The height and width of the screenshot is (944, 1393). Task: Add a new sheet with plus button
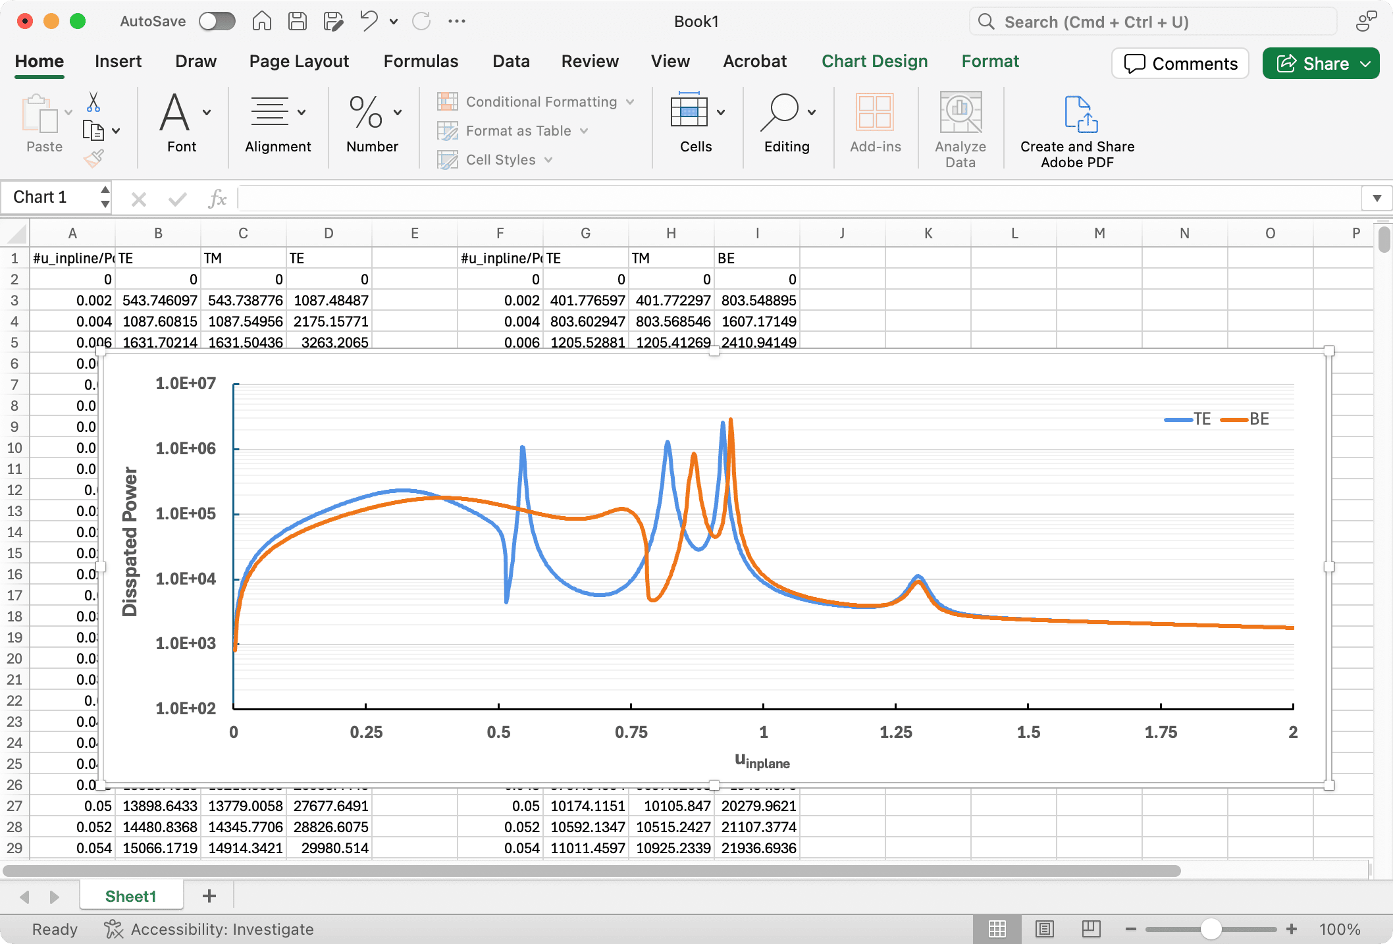click(209, 896)
